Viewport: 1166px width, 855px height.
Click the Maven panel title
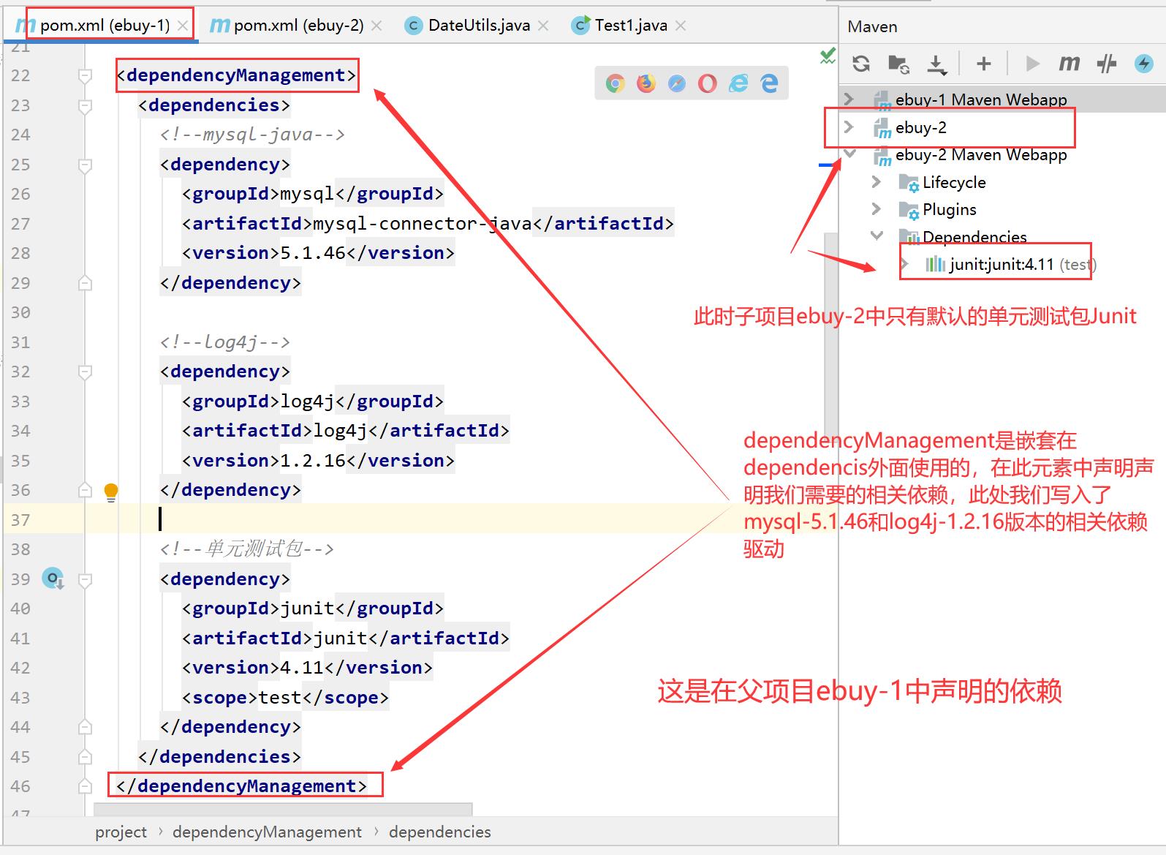point(872,27)
